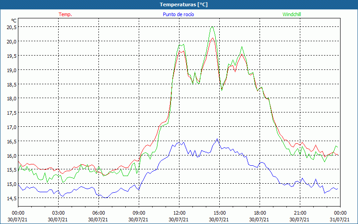Click the 20,0 y-axis value

click(x=12, y=42)
